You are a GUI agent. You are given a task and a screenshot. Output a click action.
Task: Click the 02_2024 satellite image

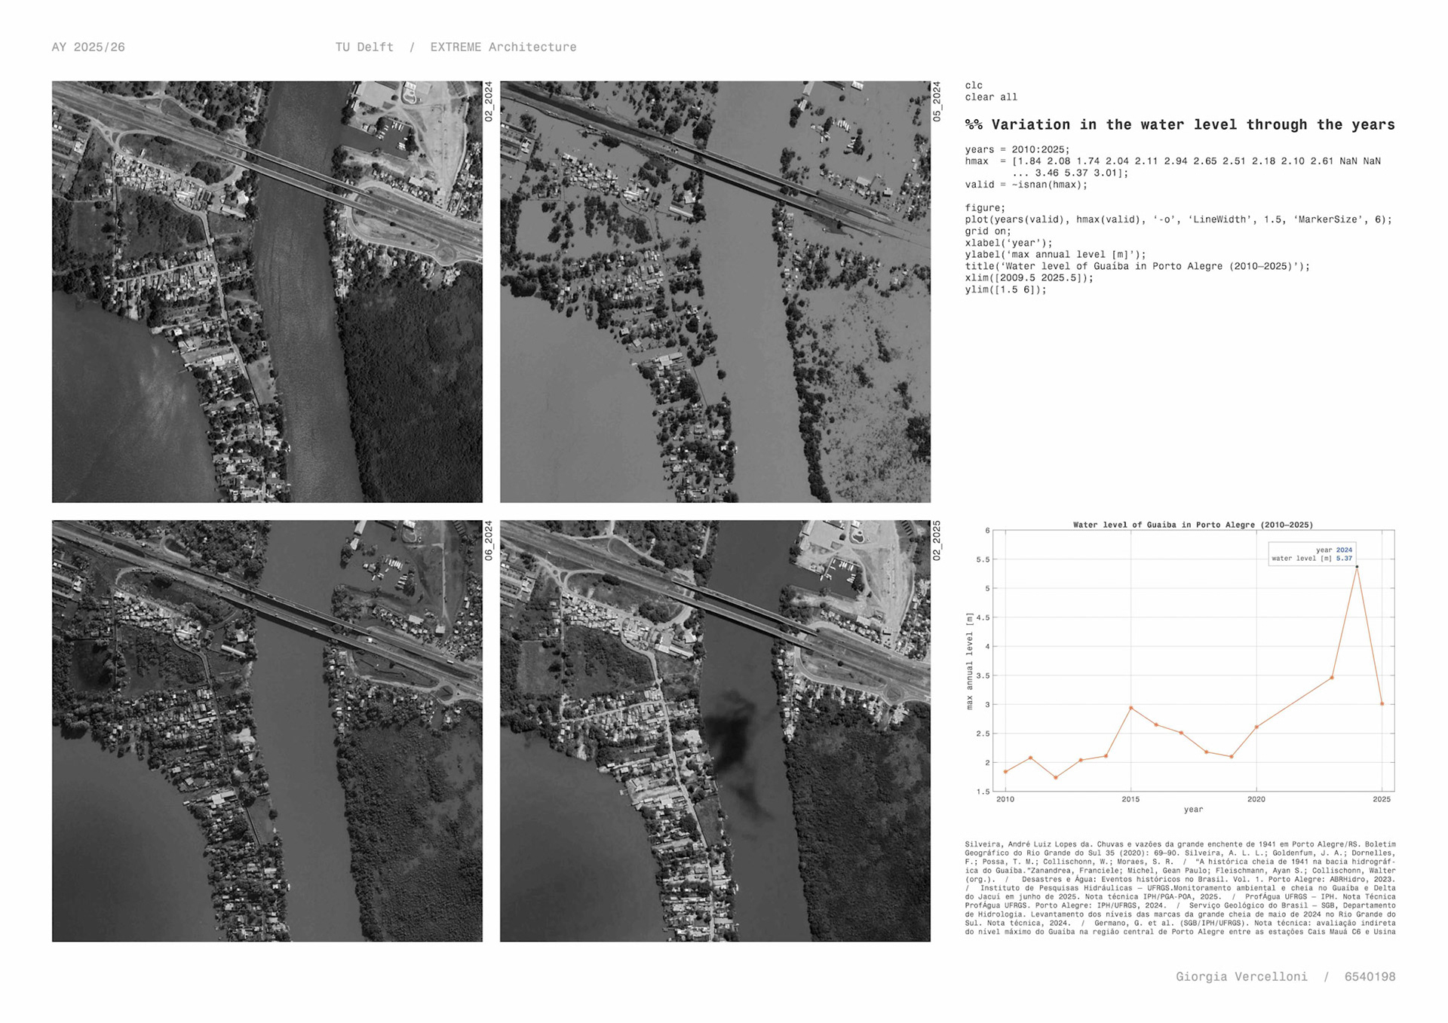(267, 292)
